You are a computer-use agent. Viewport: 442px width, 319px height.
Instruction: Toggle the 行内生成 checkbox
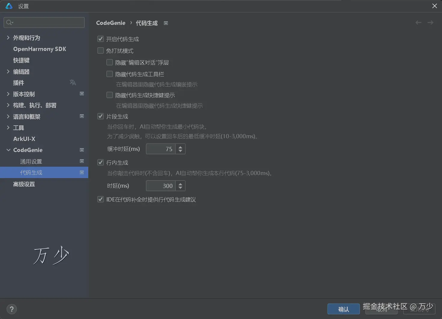coord(101,162)
